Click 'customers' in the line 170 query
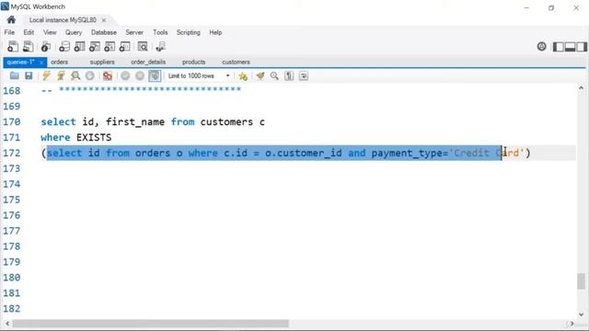 click(226, 122)
